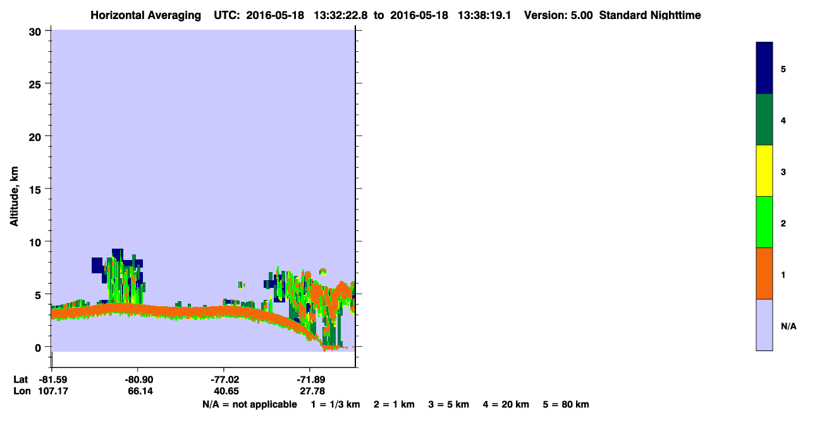Click the legend text '5 = 80 km'
The height and width of the screenshot is (422, 822).
(x=566, y=404)
